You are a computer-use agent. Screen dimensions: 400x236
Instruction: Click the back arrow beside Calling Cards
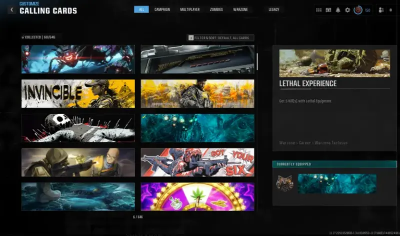(11, 9)
